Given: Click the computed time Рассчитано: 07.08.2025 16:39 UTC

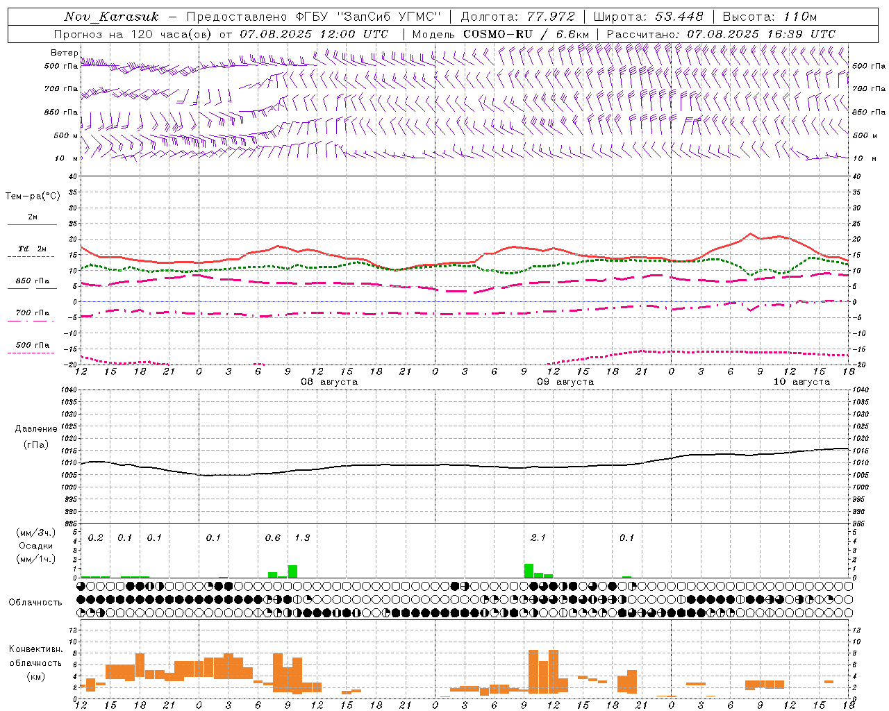Looking at the screenshot, I should [x=721, y=34].
